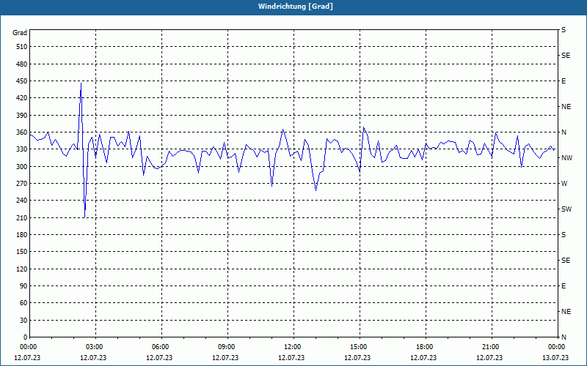Click the "480" left-axis value

tap(22, 64)
